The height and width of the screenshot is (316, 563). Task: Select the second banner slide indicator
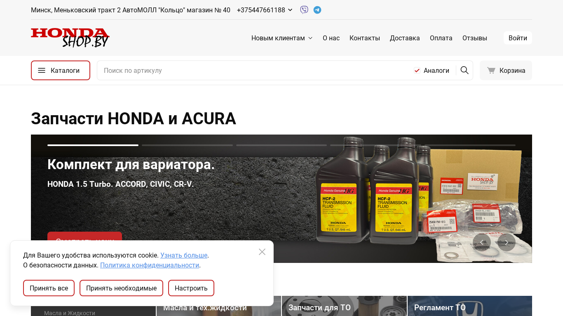(187, 145)
